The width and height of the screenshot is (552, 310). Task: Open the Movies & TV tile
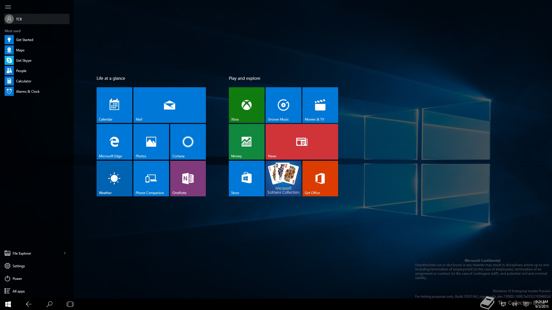pos(320,105)
